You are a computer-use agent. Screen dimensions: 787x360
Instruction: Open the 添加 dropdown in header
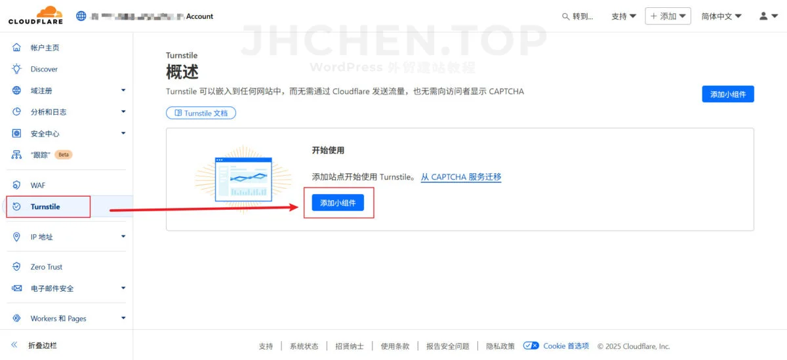(668, 16)
